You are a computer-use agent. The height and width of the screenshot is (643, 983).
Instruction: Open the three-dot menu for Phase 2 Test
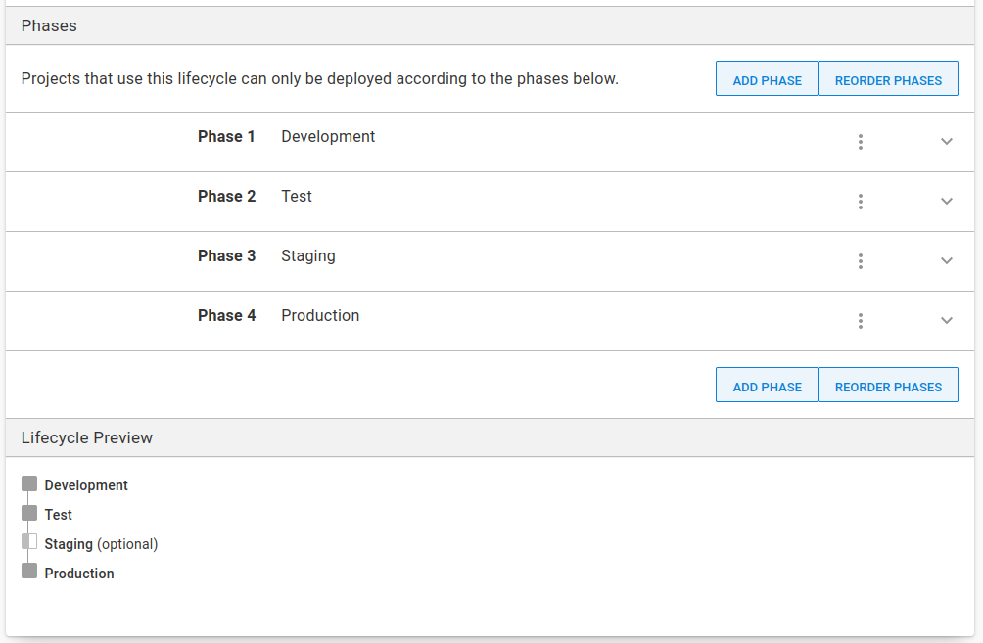tap(861, 202)
